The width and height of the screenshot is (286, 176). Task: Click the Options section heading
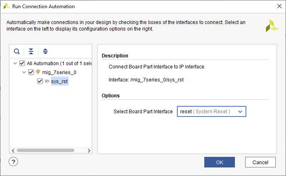(111, 96)
